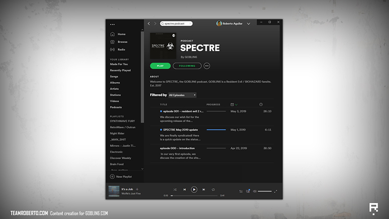Viewport: 389px width, 219px height.
Task: Toggle the FOLLOWING button
Action: point(187,66)
